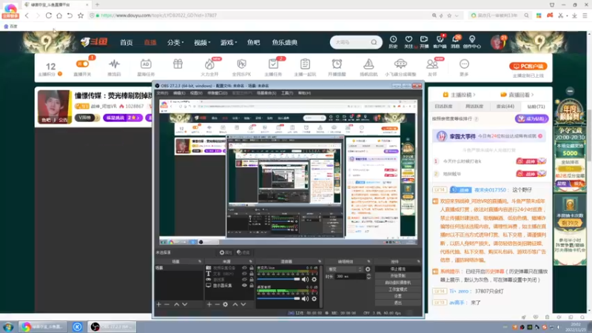Open the 开播提醒 alarm clock icon
Image resolution: width=592 pixels, height=333 pixels.
click(x=337, y=64)
